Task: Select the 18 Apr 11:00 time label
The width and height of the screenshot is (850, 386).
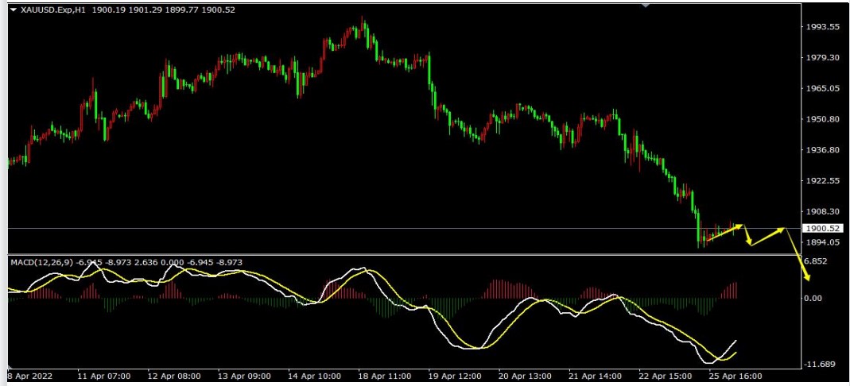Action: [x=384, y=376]
